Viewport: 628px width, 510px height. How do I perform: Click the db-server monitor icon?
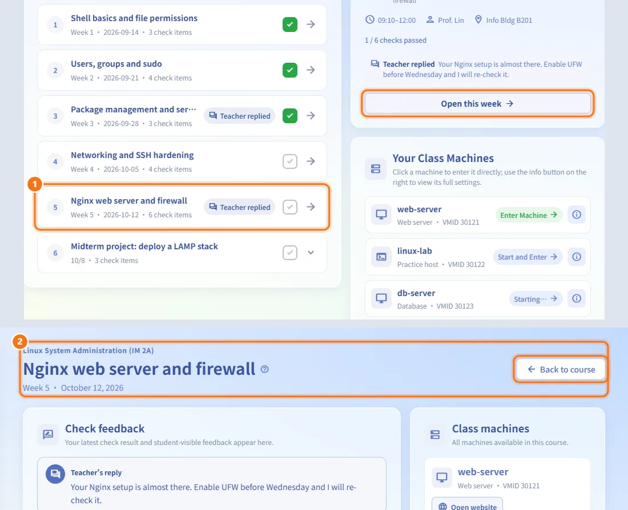click(381, 298)
